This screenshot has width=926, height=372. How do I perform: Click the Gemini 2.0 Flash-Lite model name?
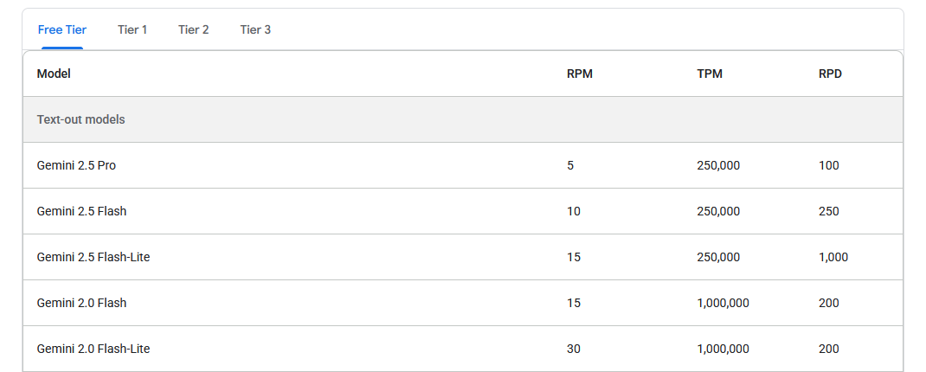93,349
